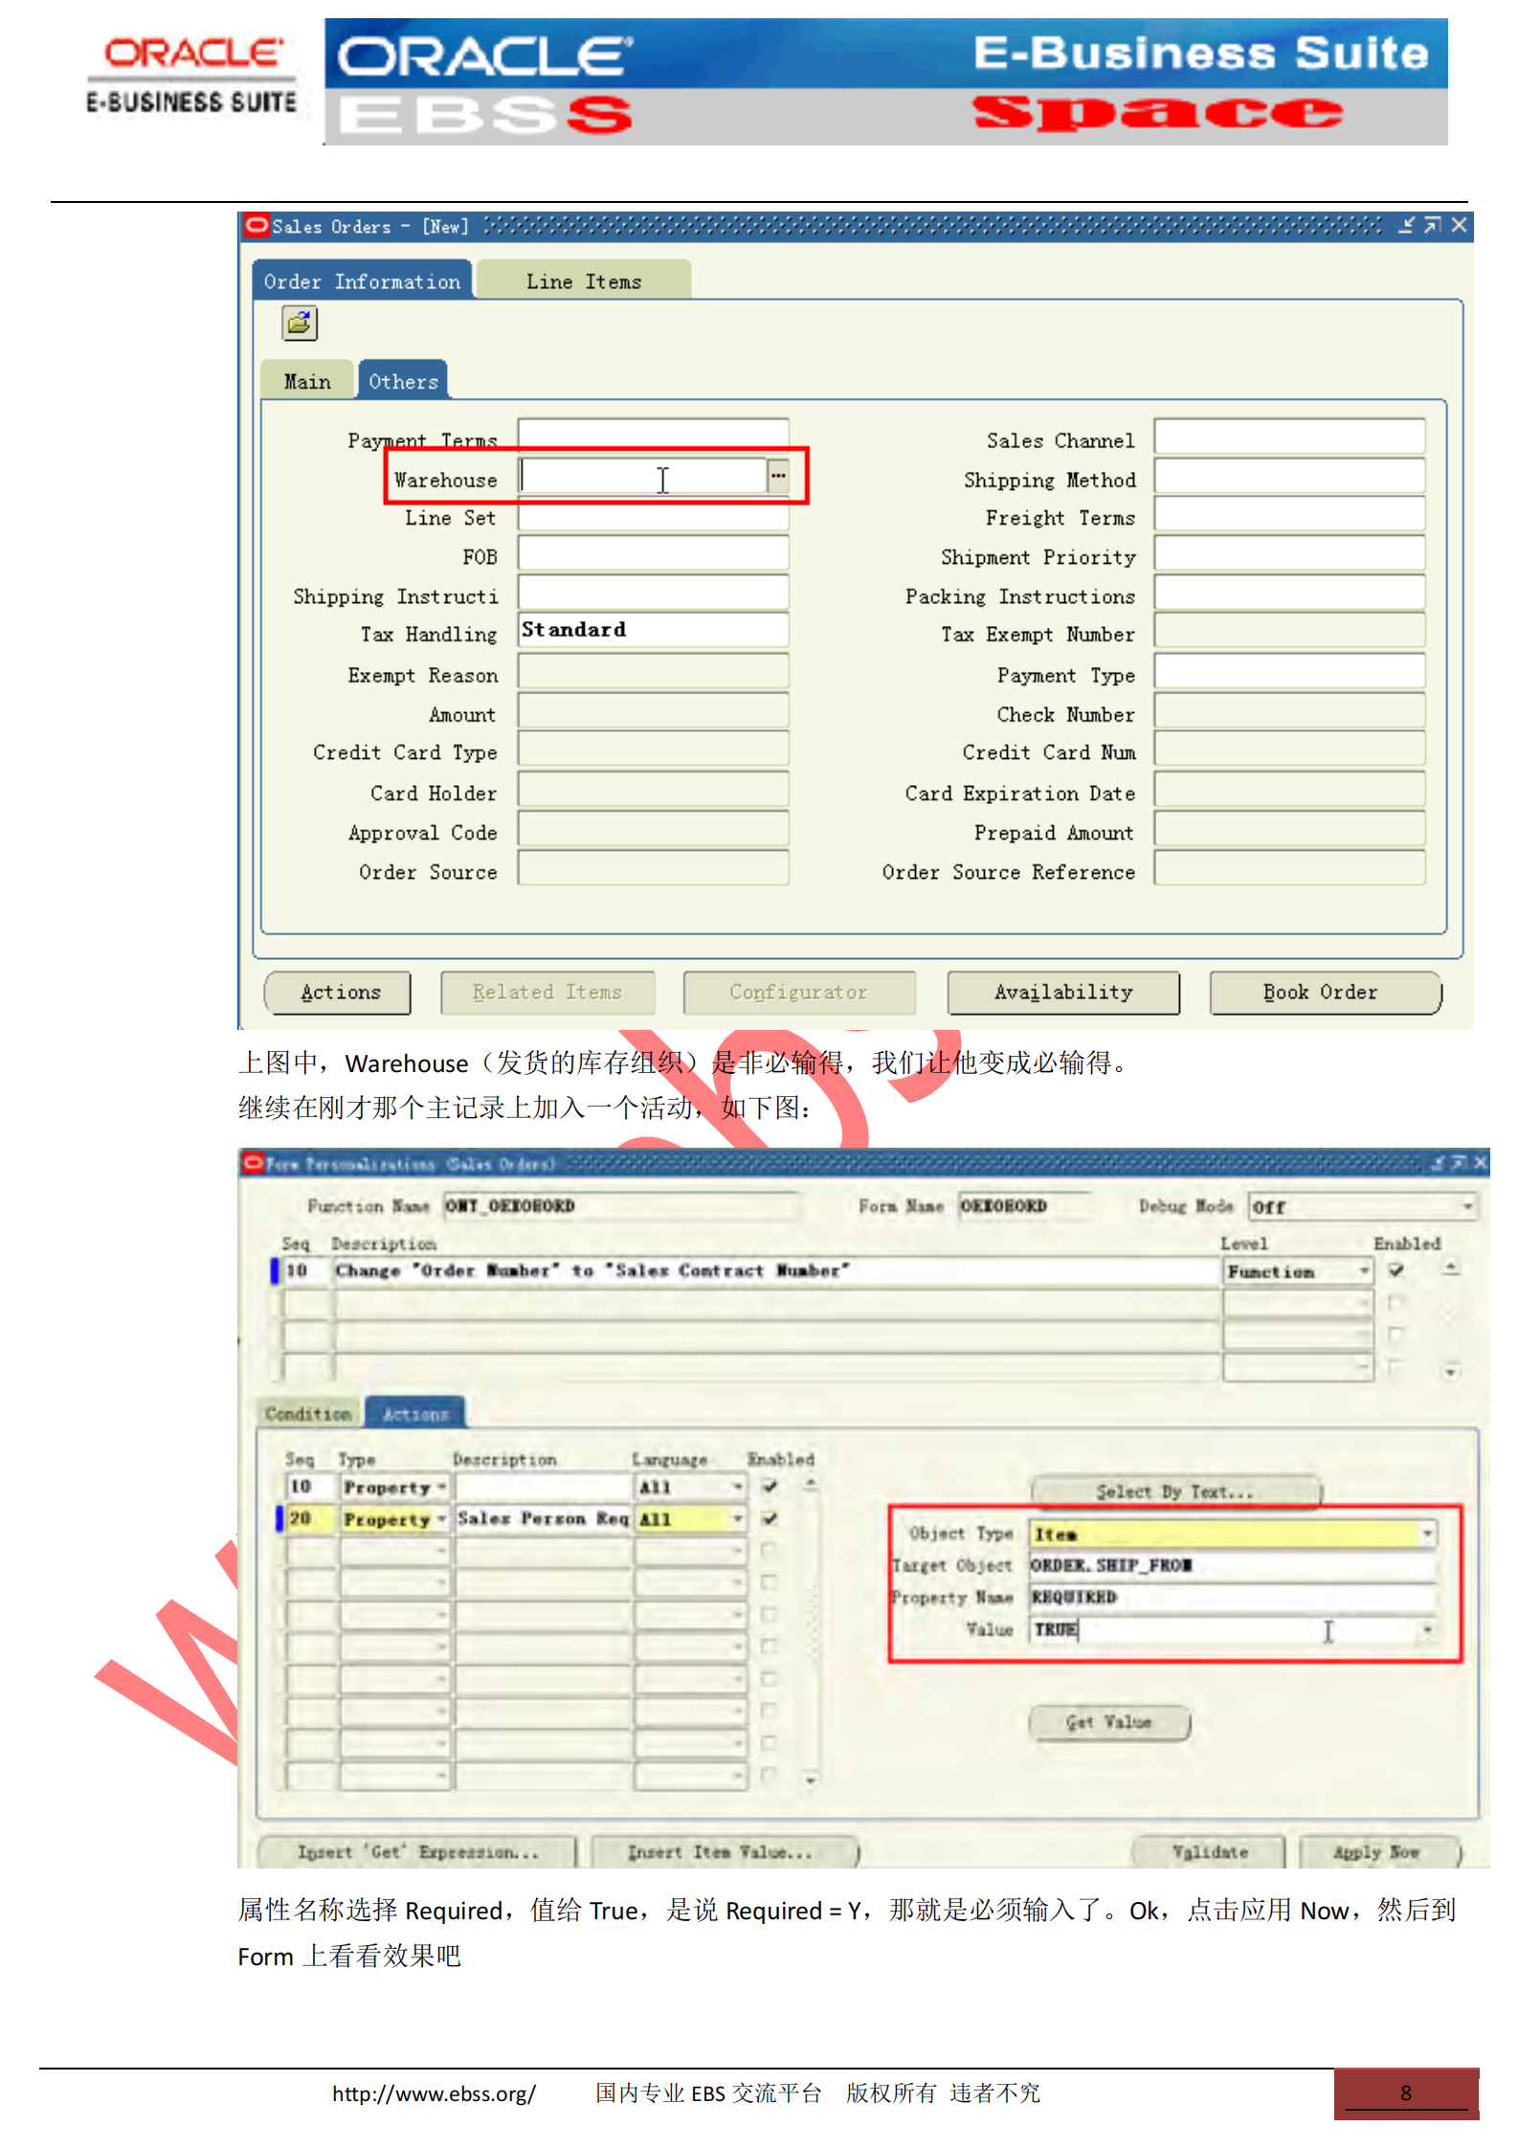
Task: Click the Sales Channel input field
Action: pyautogui.click(x=1289, y=436)
